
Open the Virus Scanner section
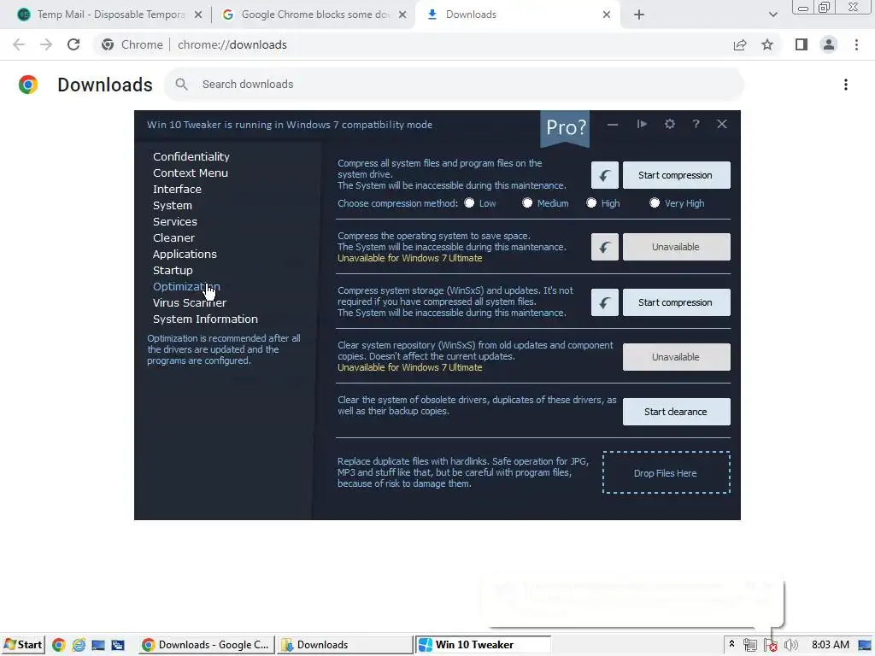[190, 303]
